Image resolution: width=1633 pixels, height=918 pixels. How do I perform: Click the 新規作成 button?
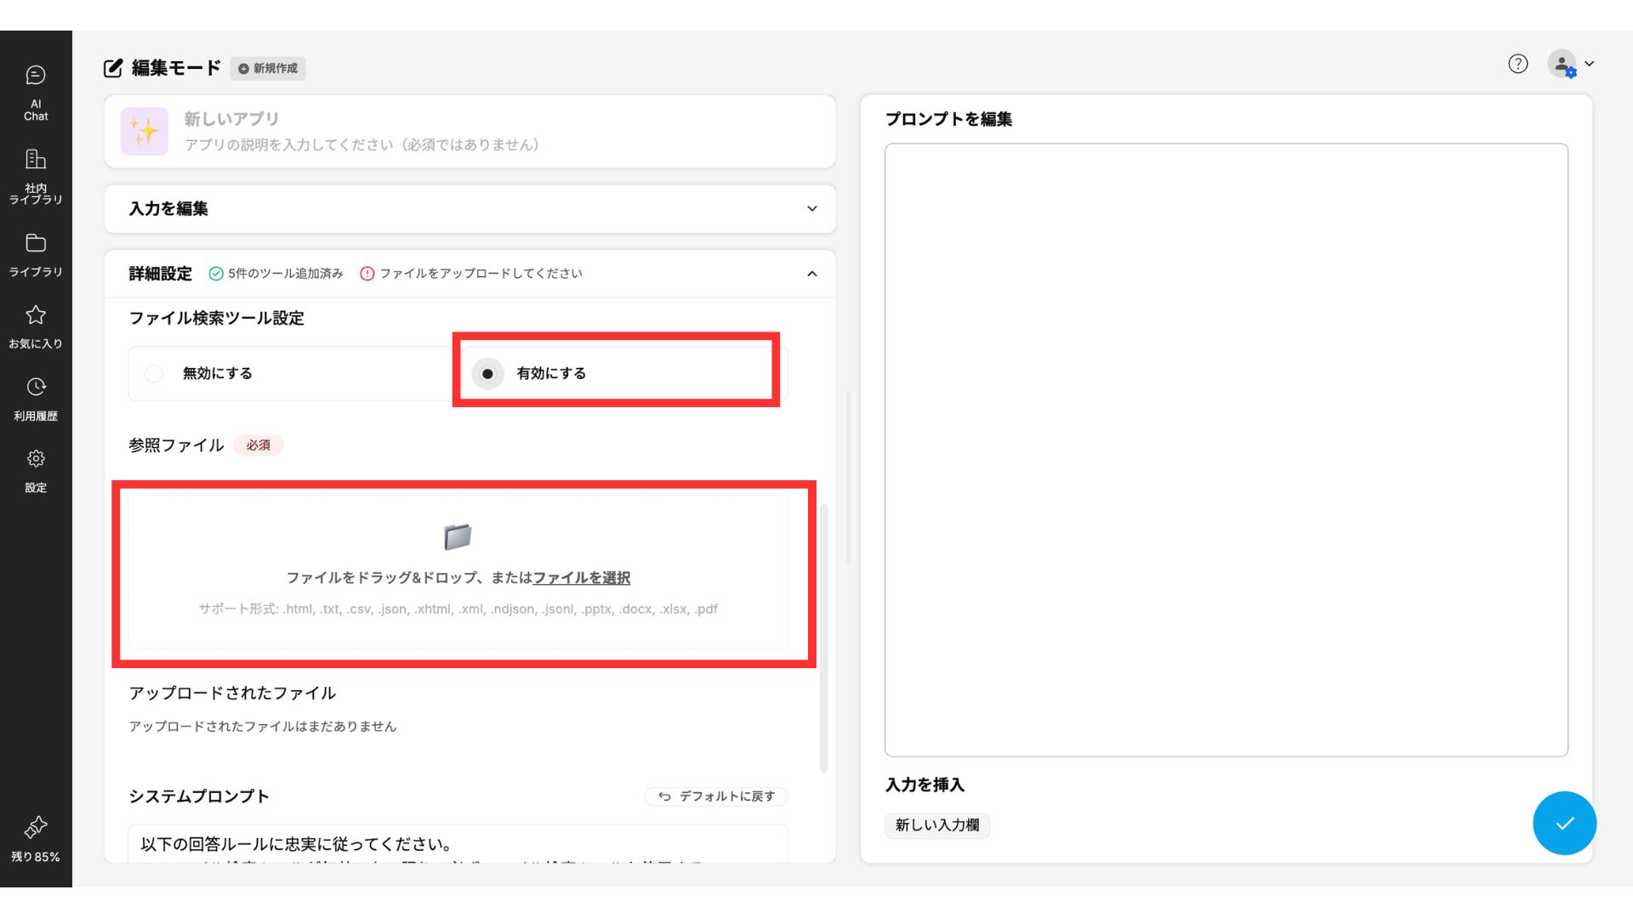268,68
